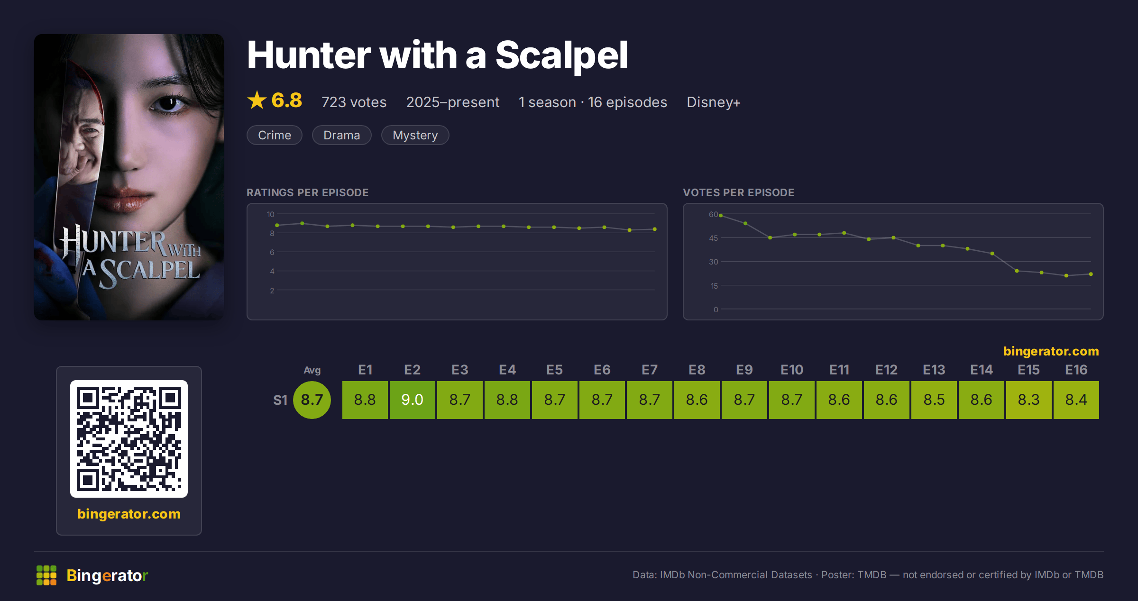Open bingerator.com link above episode grid
This screenshot has height=601, width=1138.
point(1051,351)
